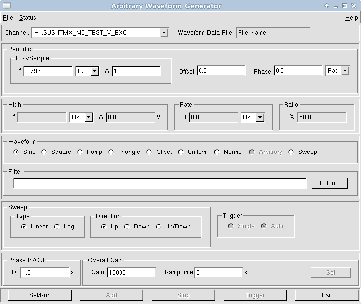
Task: Open Foton filter editor
Action: pyautogui.click(x=329, y=183)
